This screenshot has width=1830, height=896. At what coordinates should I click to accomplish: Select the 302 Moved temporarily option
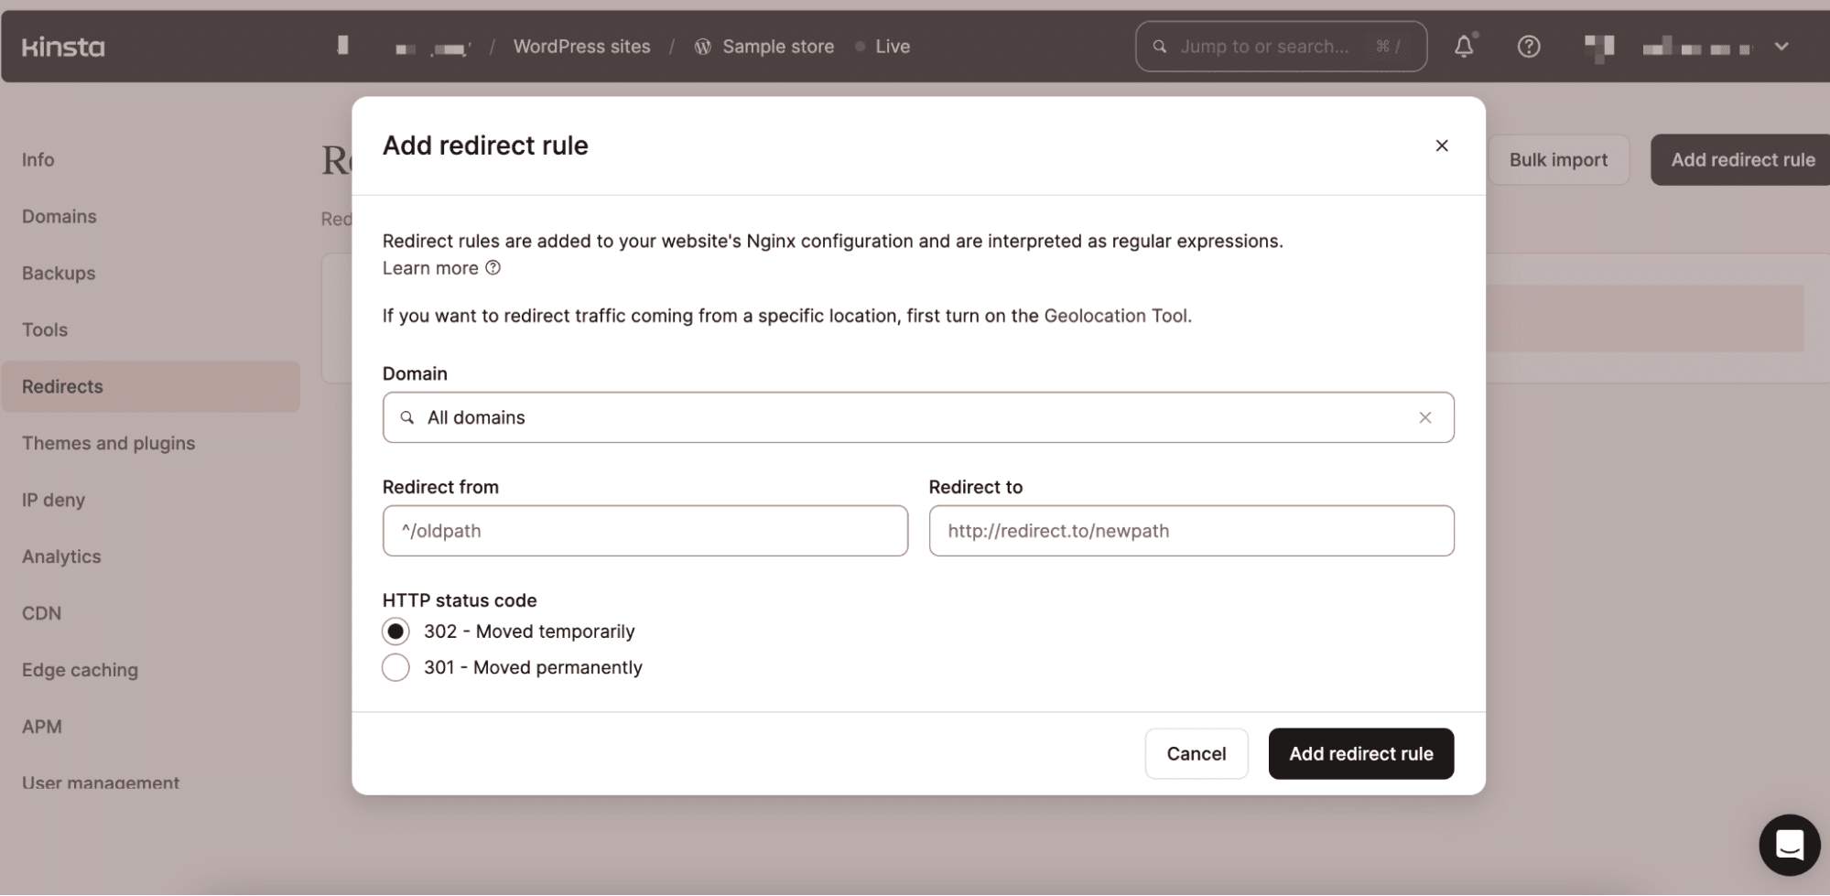tap(395, 631)
